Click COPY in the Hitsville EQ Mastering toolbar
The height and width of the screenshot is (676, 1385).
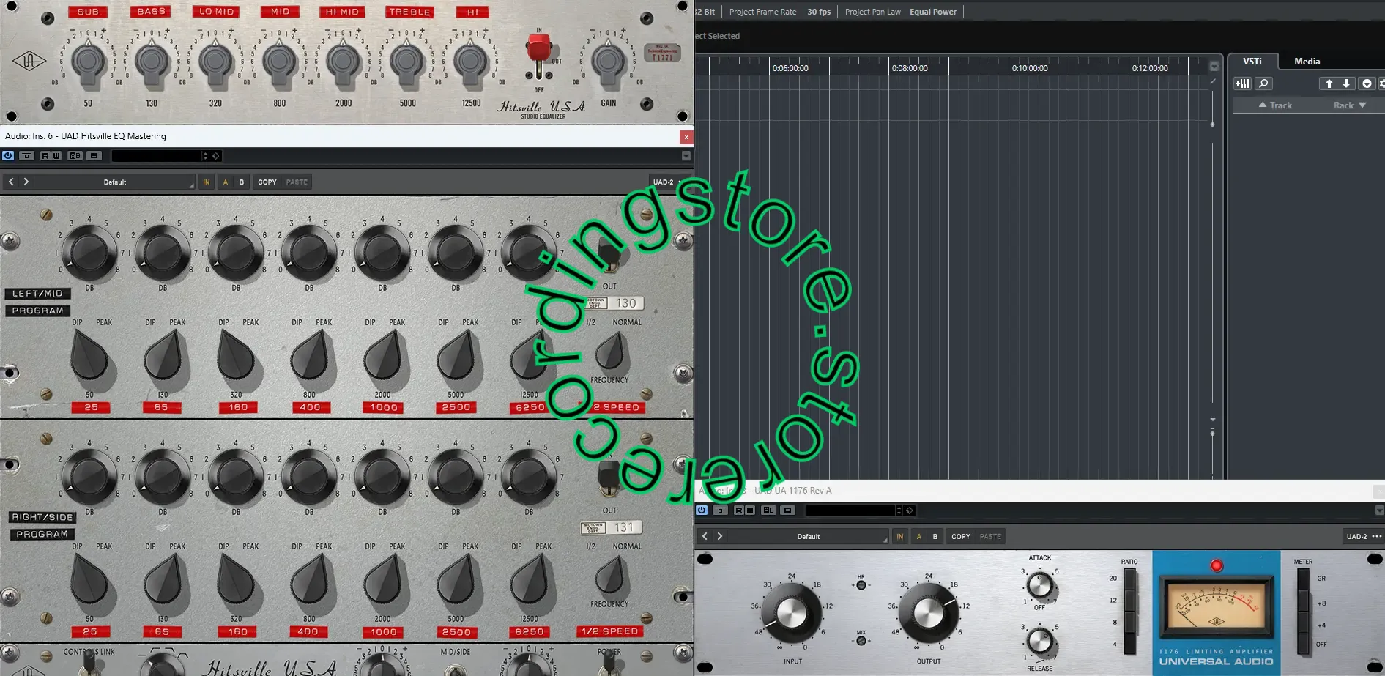[x=267, y=182]
